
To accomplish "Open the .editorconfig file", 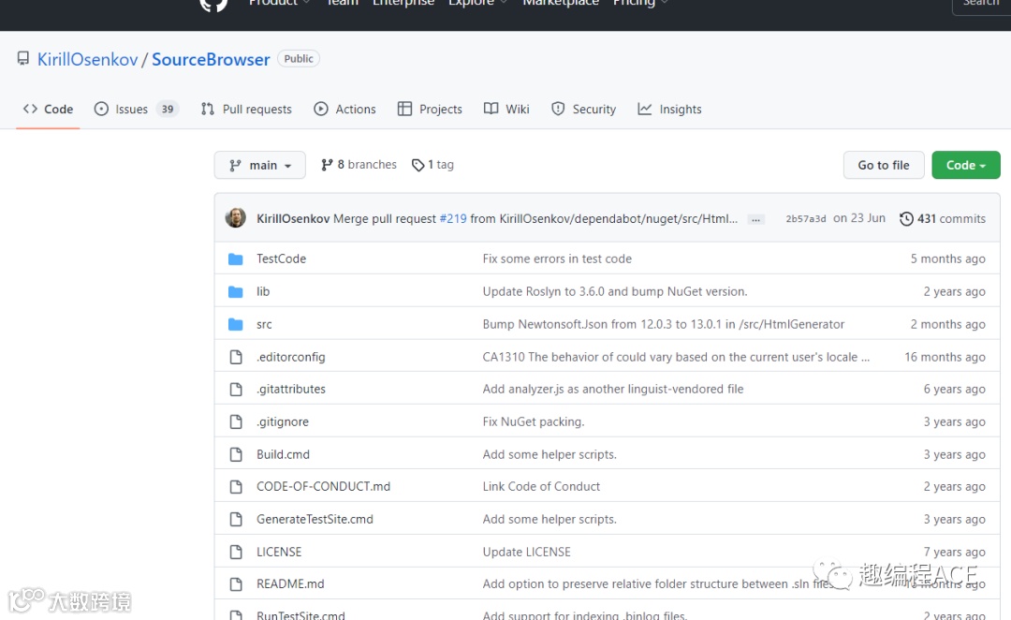I will 291,357.
